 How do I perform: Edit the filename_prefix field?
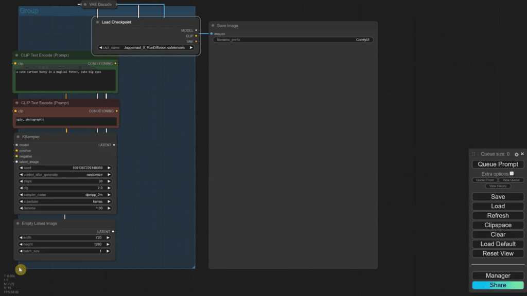[x=293, y=40]
